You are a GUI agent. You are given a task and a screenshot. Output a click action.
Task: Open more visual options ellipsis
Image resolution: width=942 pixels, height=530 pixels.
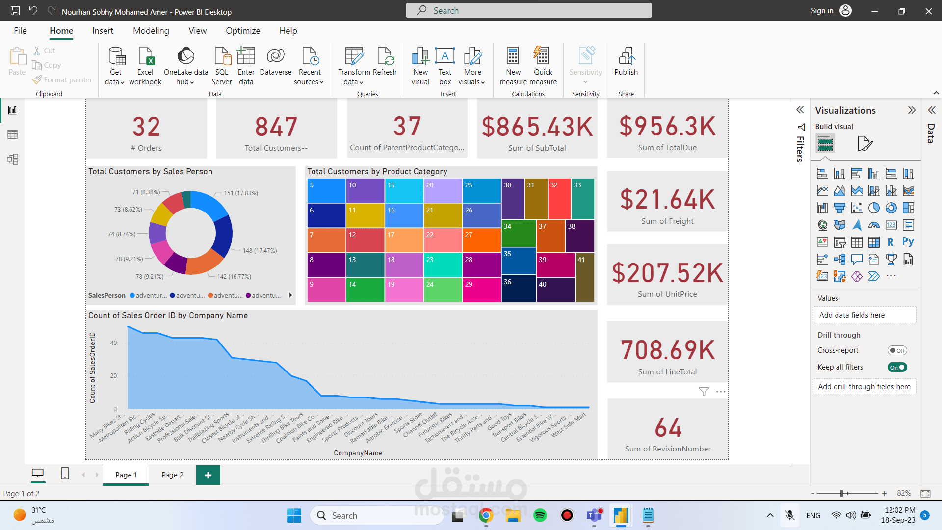tap(721, 392)
